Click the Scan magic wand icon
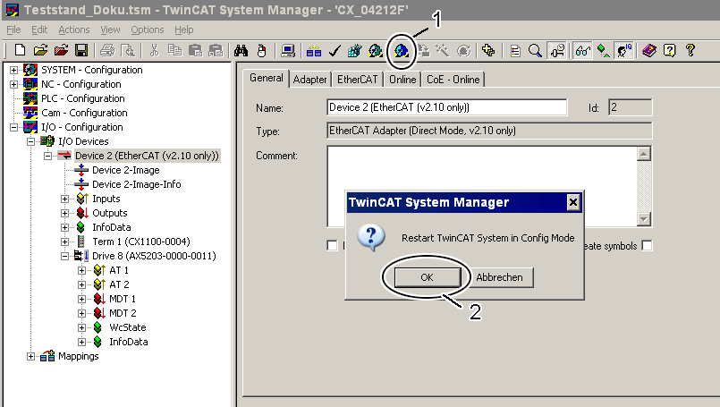 coord(443,50)
